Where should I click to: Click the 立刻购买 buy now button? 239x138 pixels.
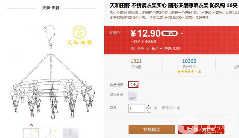[152, 129]
